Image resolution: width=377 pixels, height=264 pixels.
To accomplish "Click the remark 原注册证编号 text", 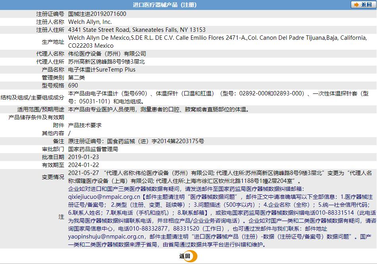I will click(x=136, y=141).
